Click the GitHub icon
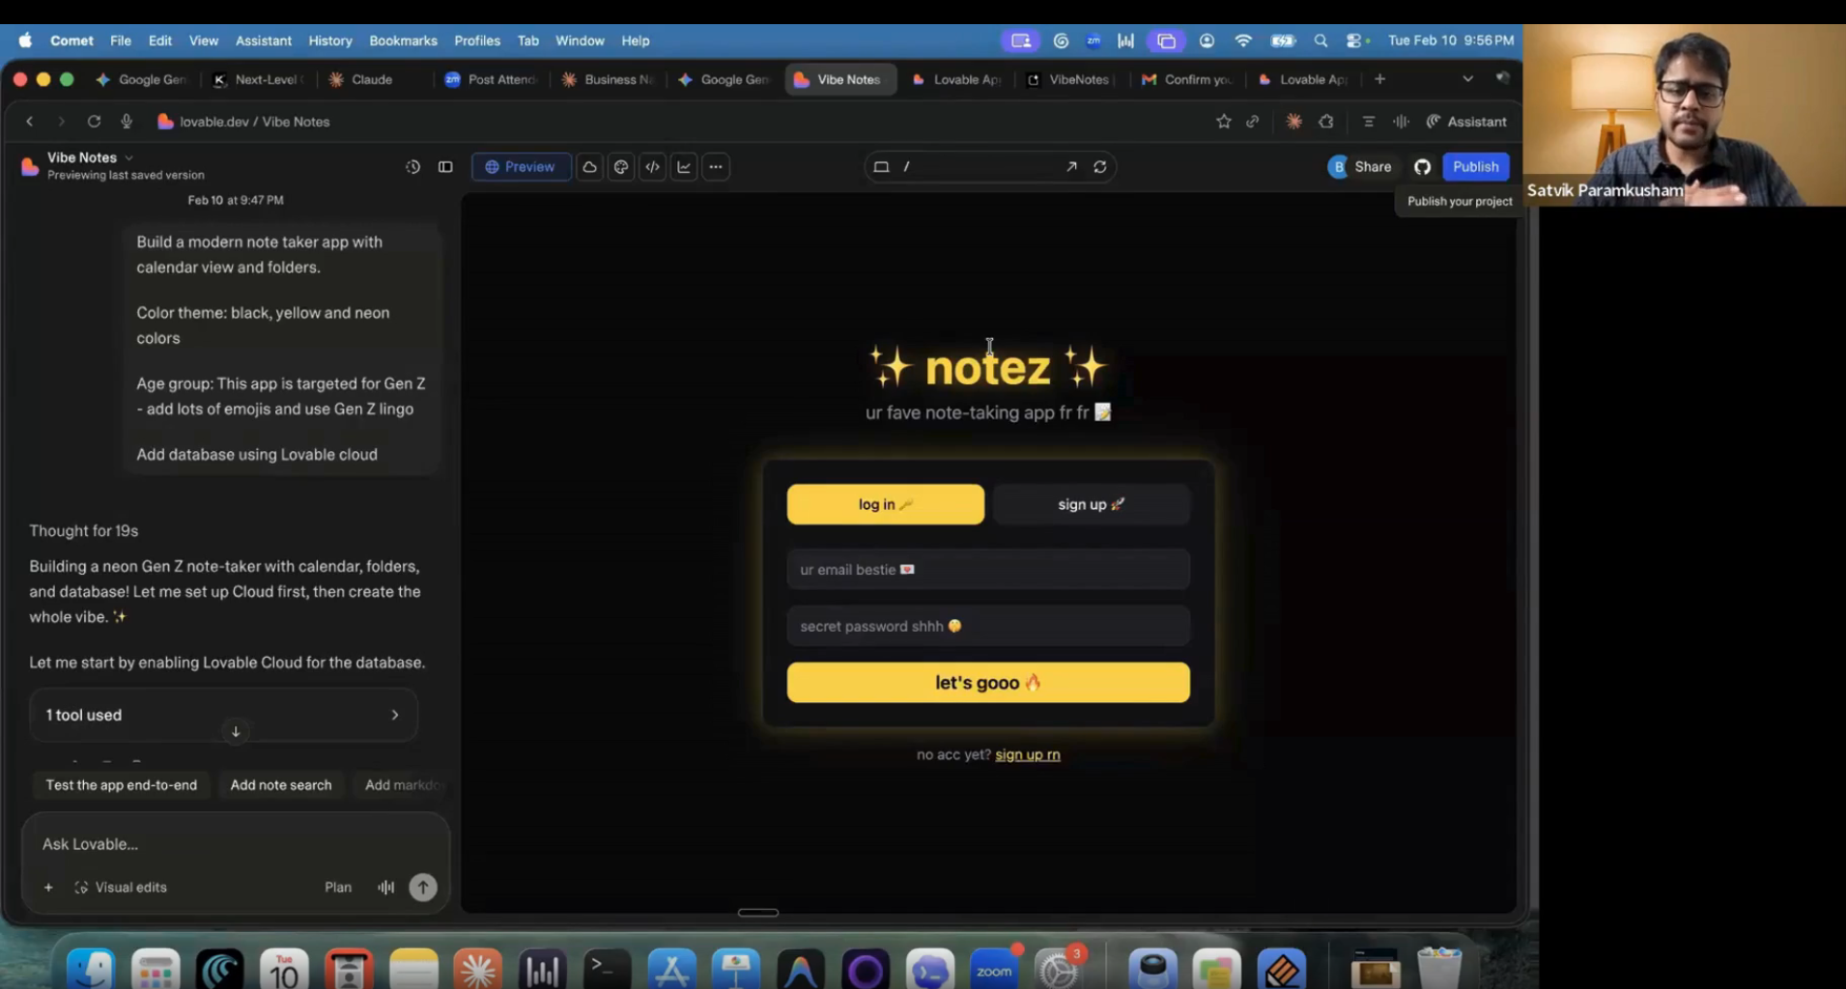Image resolution: width=1846 pixels, height=989 pixels. 1422,167
